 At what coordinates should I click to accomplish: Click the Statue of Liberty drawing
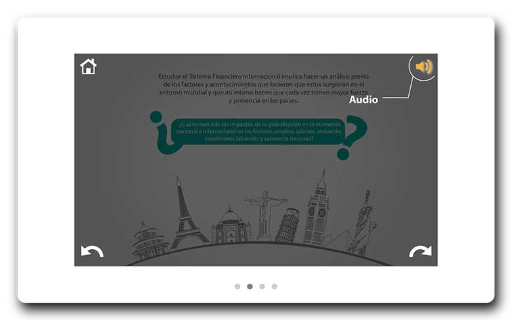(x=363, y=223)
